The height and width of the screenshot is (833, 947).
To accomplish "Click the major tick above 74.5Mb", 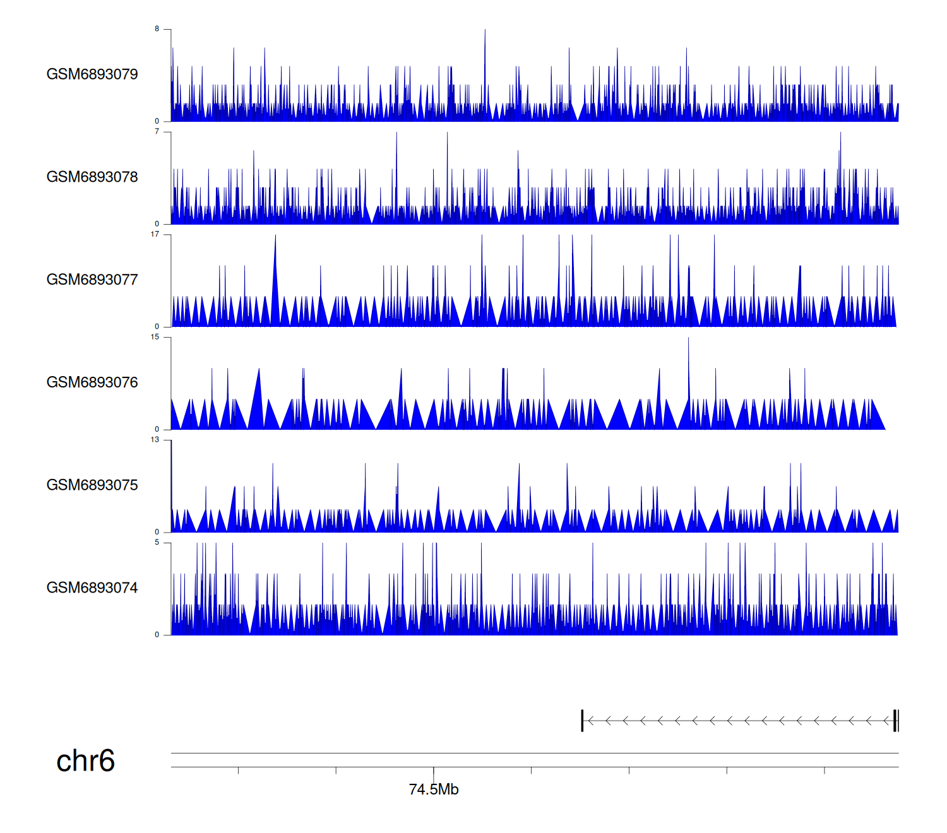I will 434,772.
